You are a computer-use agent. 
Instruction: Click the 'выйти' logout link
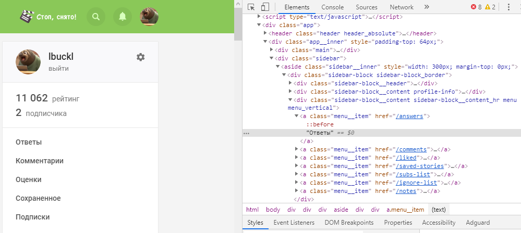[x=58, y=69]
